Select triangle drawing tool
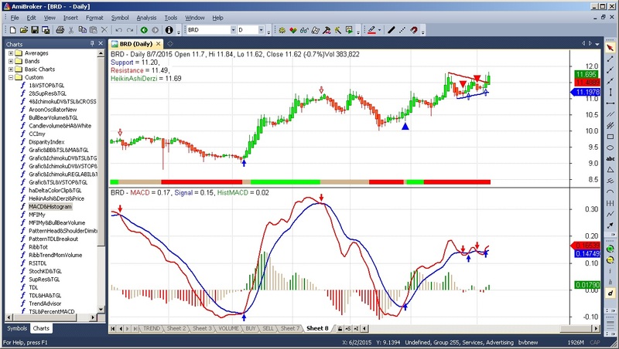The height and width of the screenshot is (349, 619). tap(610, 170)
